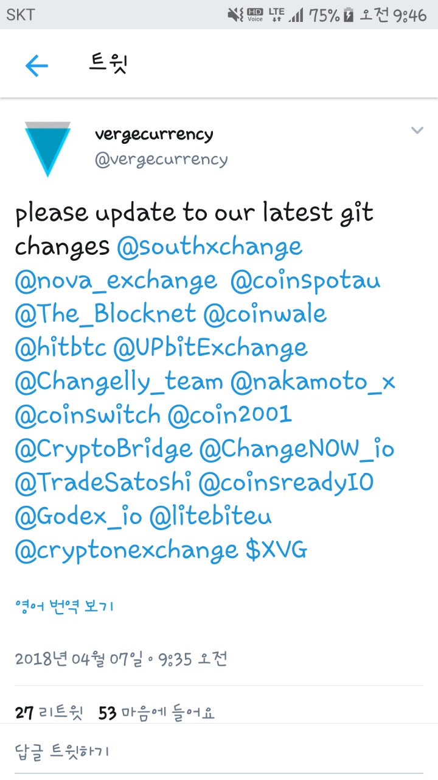Open the Verge triangle profile picture
This screenshot has height=780, width=438.
(47, 148)
